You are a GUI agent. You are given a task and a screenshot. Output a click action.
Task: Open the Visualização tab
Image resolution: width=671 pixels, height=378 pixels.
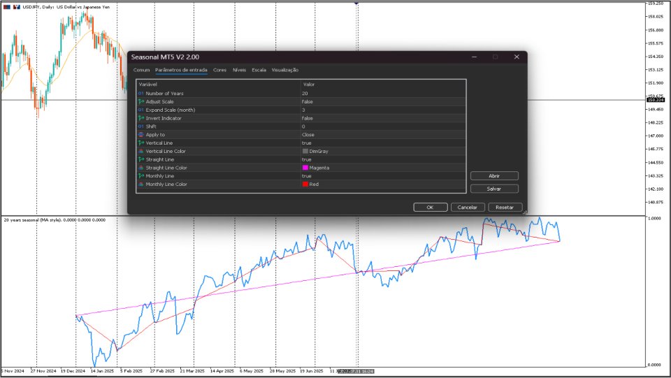coord(285,70)
